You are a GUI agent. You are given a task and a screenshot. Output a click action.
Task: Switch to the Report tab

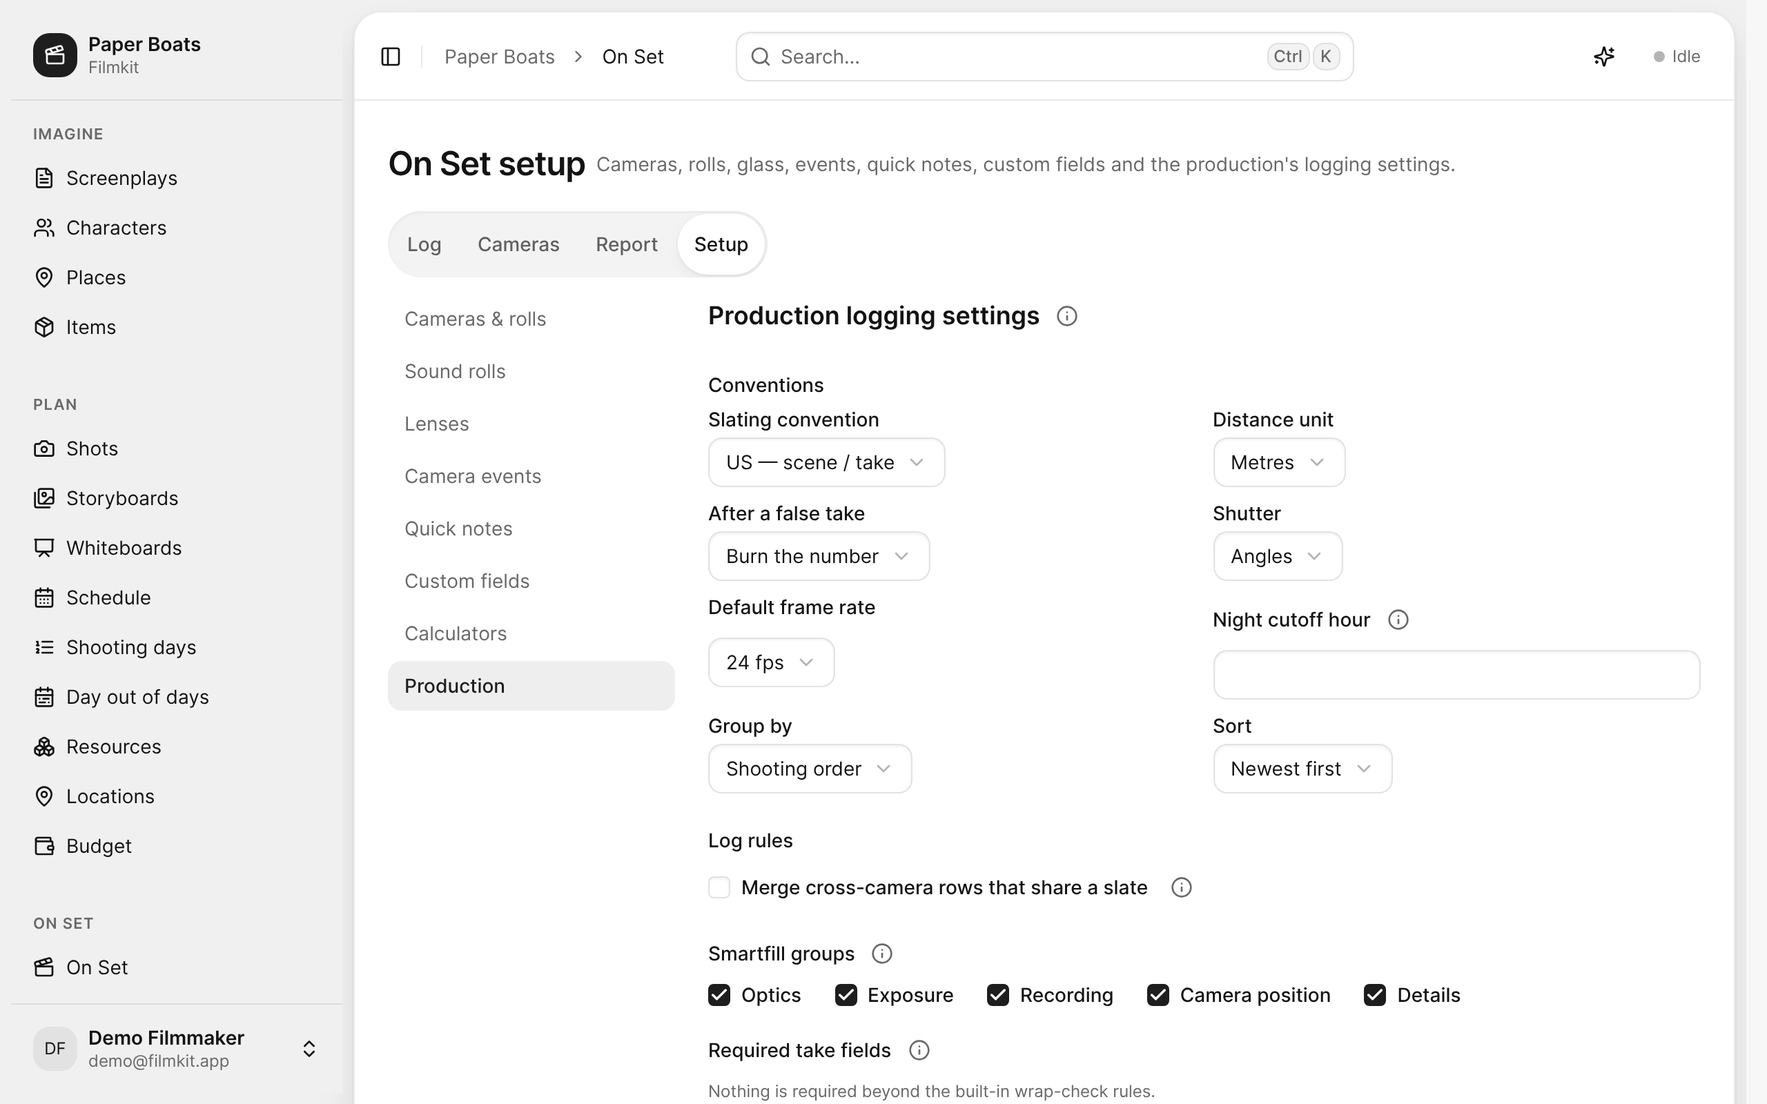click(x=627, y=244)
